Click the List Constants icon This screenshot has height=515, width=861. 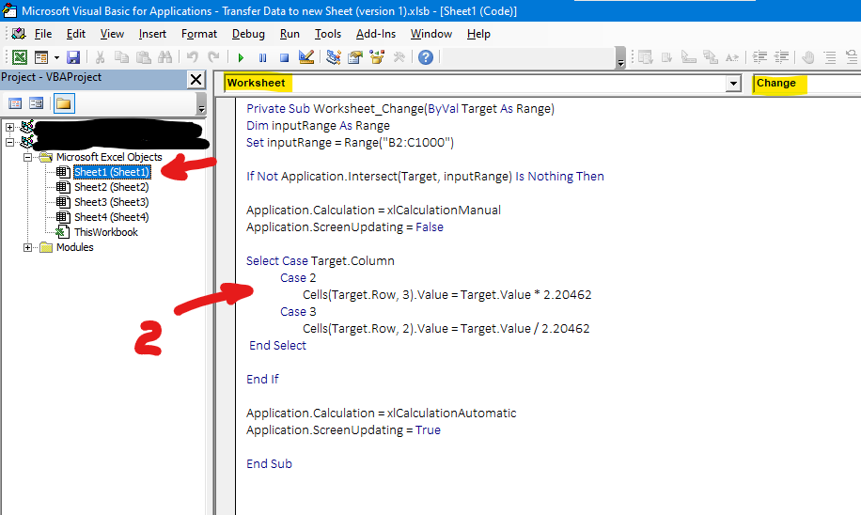click(x=667, y=57)
